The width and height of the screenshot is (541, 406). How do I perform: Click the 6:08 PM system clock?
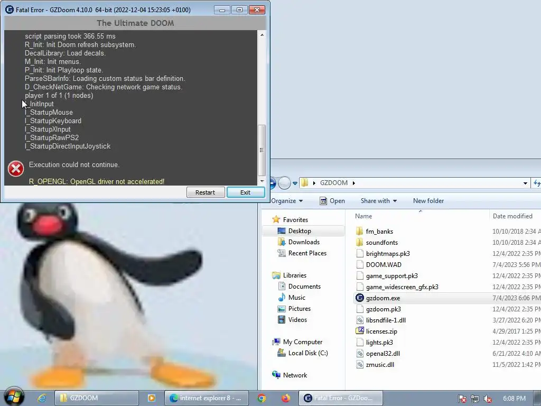[514, 399]
